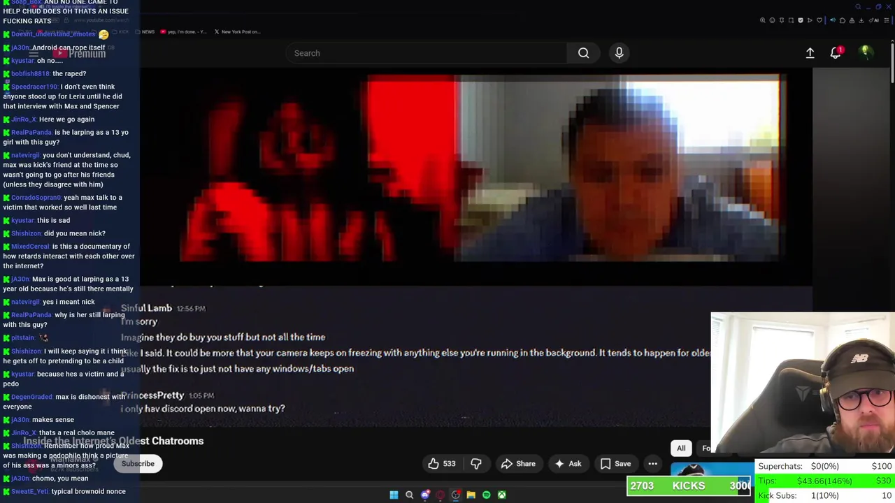The width and height of the screenshot is (895, 503).
Task: Open File Explorer from the taskbar
Action: click(471, 495)
